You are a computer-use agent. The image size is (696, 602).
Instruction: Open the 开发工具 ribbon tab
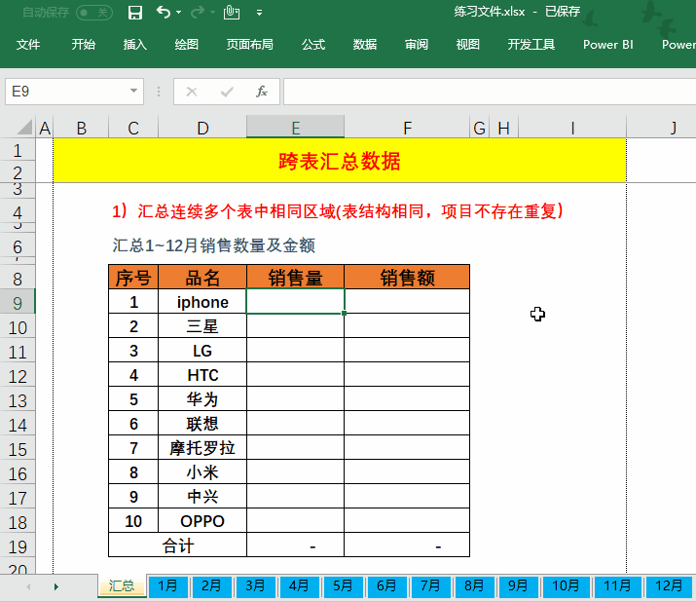[x=531, y=45]
